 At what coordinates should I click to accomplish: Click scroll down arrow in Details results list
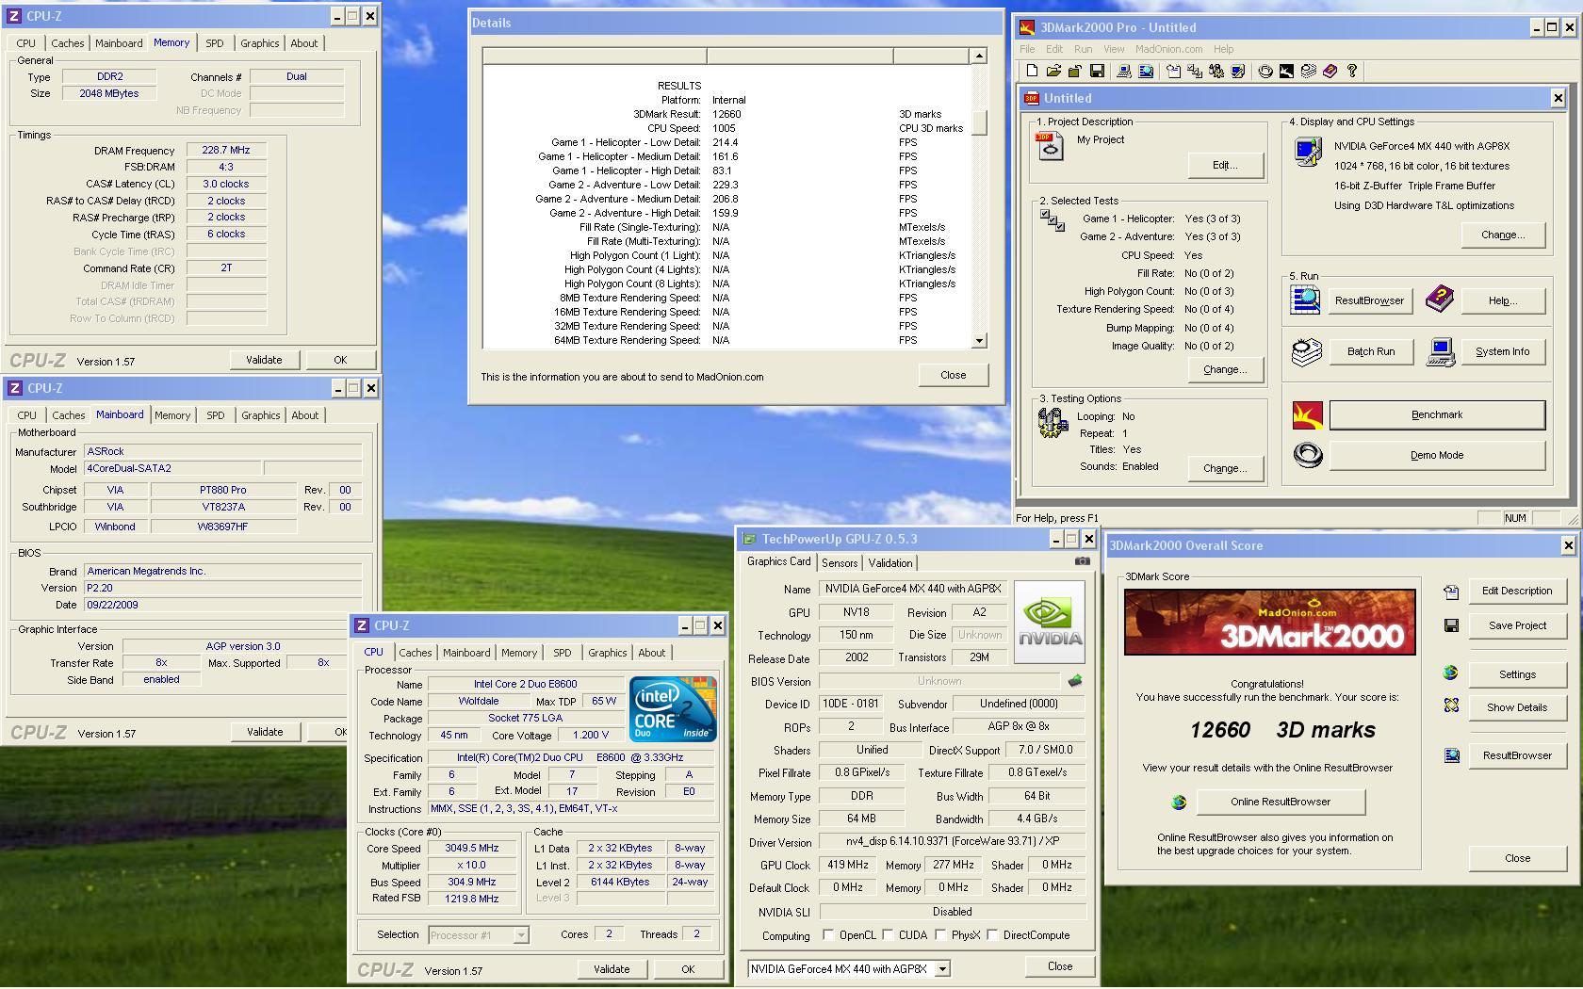click(x=979, y=341)
